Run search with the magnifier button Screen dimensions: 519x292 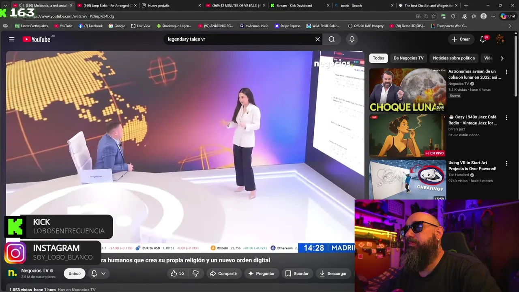pos(332,39)
